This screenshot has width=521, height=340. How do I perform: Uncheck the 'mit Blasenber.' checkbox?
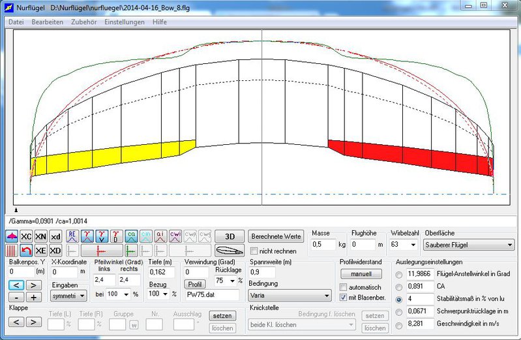pos(344,298)
